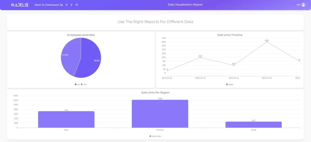The height and width of the screenshot is (142, 311).
Task: Click the 'East' axis label
Action: (66, 130)
